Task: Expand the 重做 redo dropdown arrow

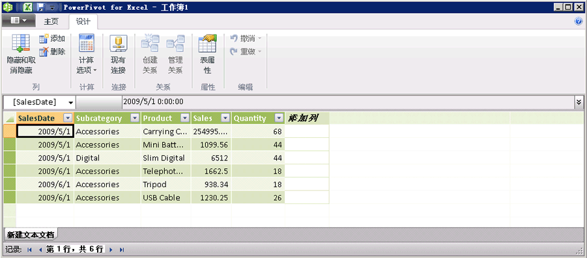Action: point(260,51)
